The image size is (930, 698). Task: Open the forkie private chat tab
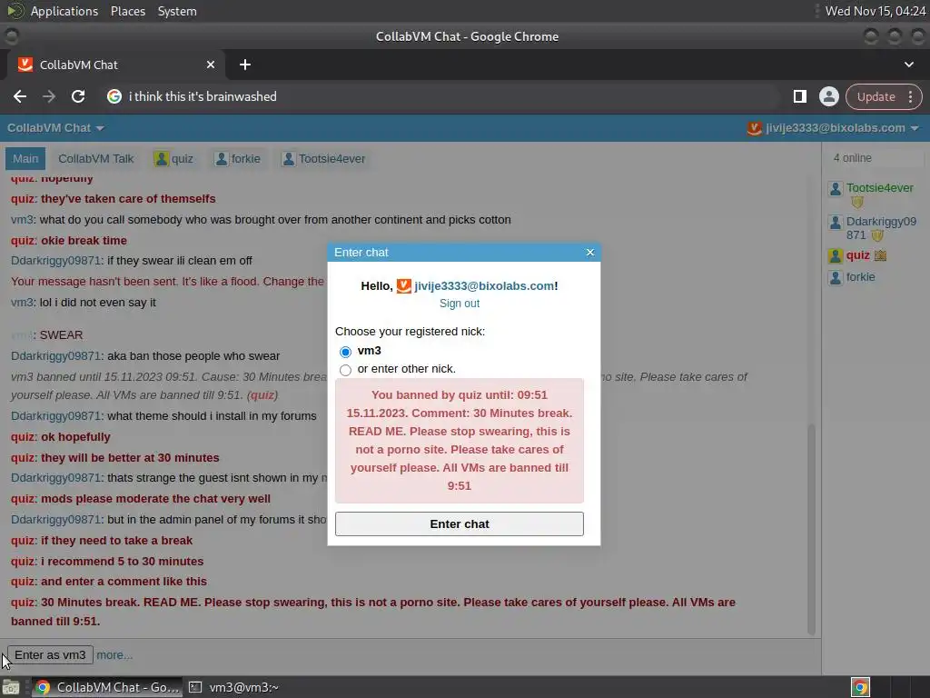[x=239, y=159]
